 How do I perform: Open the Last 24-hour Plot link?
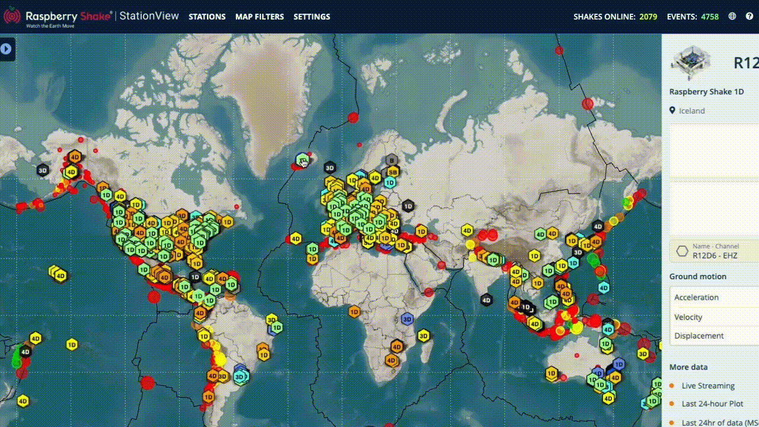[712, 403]
